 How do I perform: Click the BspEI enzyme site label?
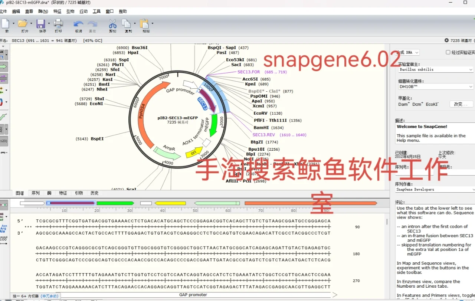(97, 139)
